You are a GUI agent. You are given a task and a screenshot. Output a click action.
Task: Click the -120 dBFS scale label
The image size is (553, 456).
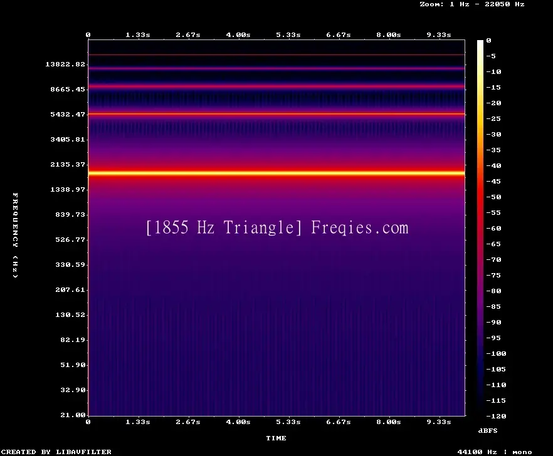tap(496, 416)
